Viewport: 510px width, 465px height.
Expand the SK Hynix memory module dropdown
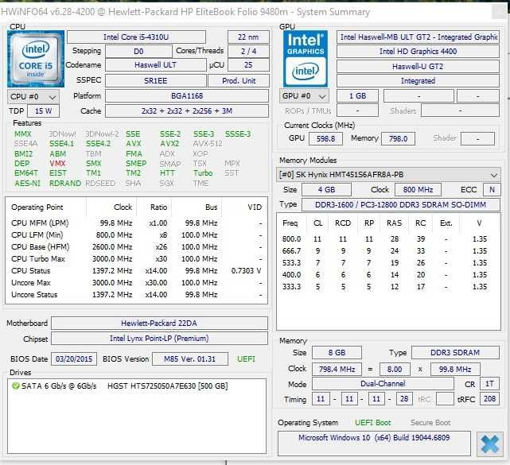tap(388, 175)
